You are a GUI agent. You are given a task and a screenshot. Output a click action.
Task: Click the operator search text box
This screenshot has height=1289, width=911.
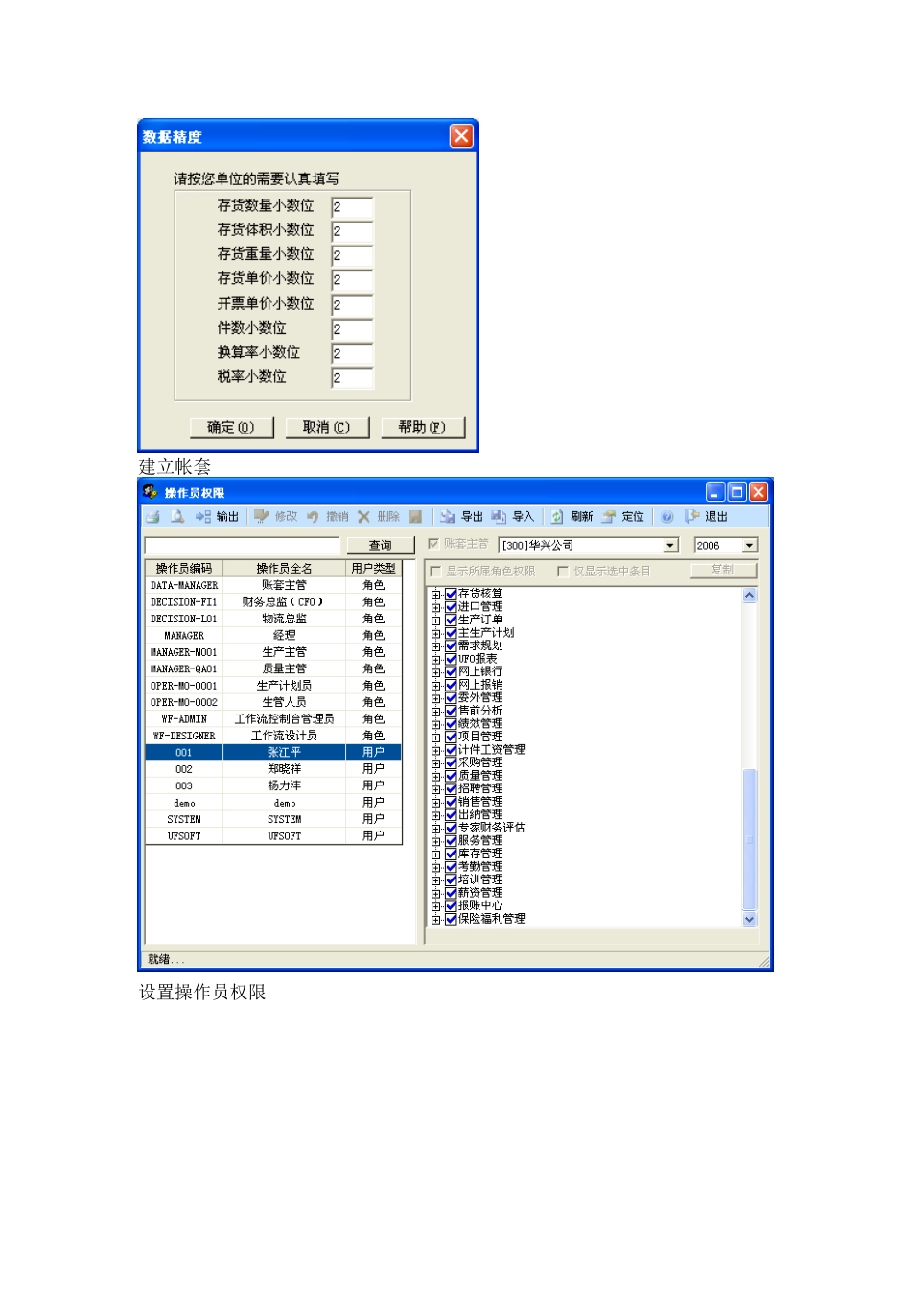(242, 545)
